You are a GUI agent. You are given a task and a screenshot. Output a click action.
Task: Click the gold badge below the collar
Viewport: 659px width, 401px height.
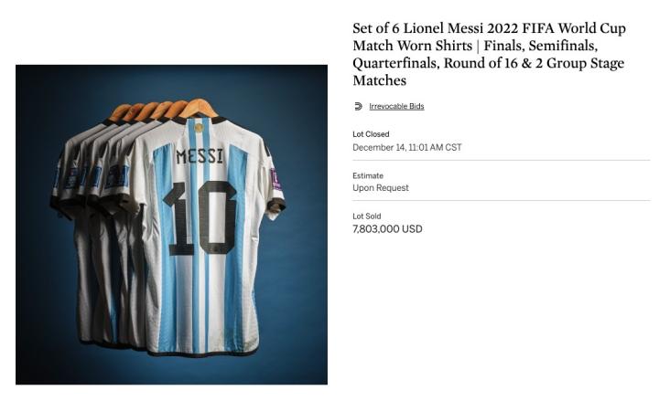[x=199, y=128]
